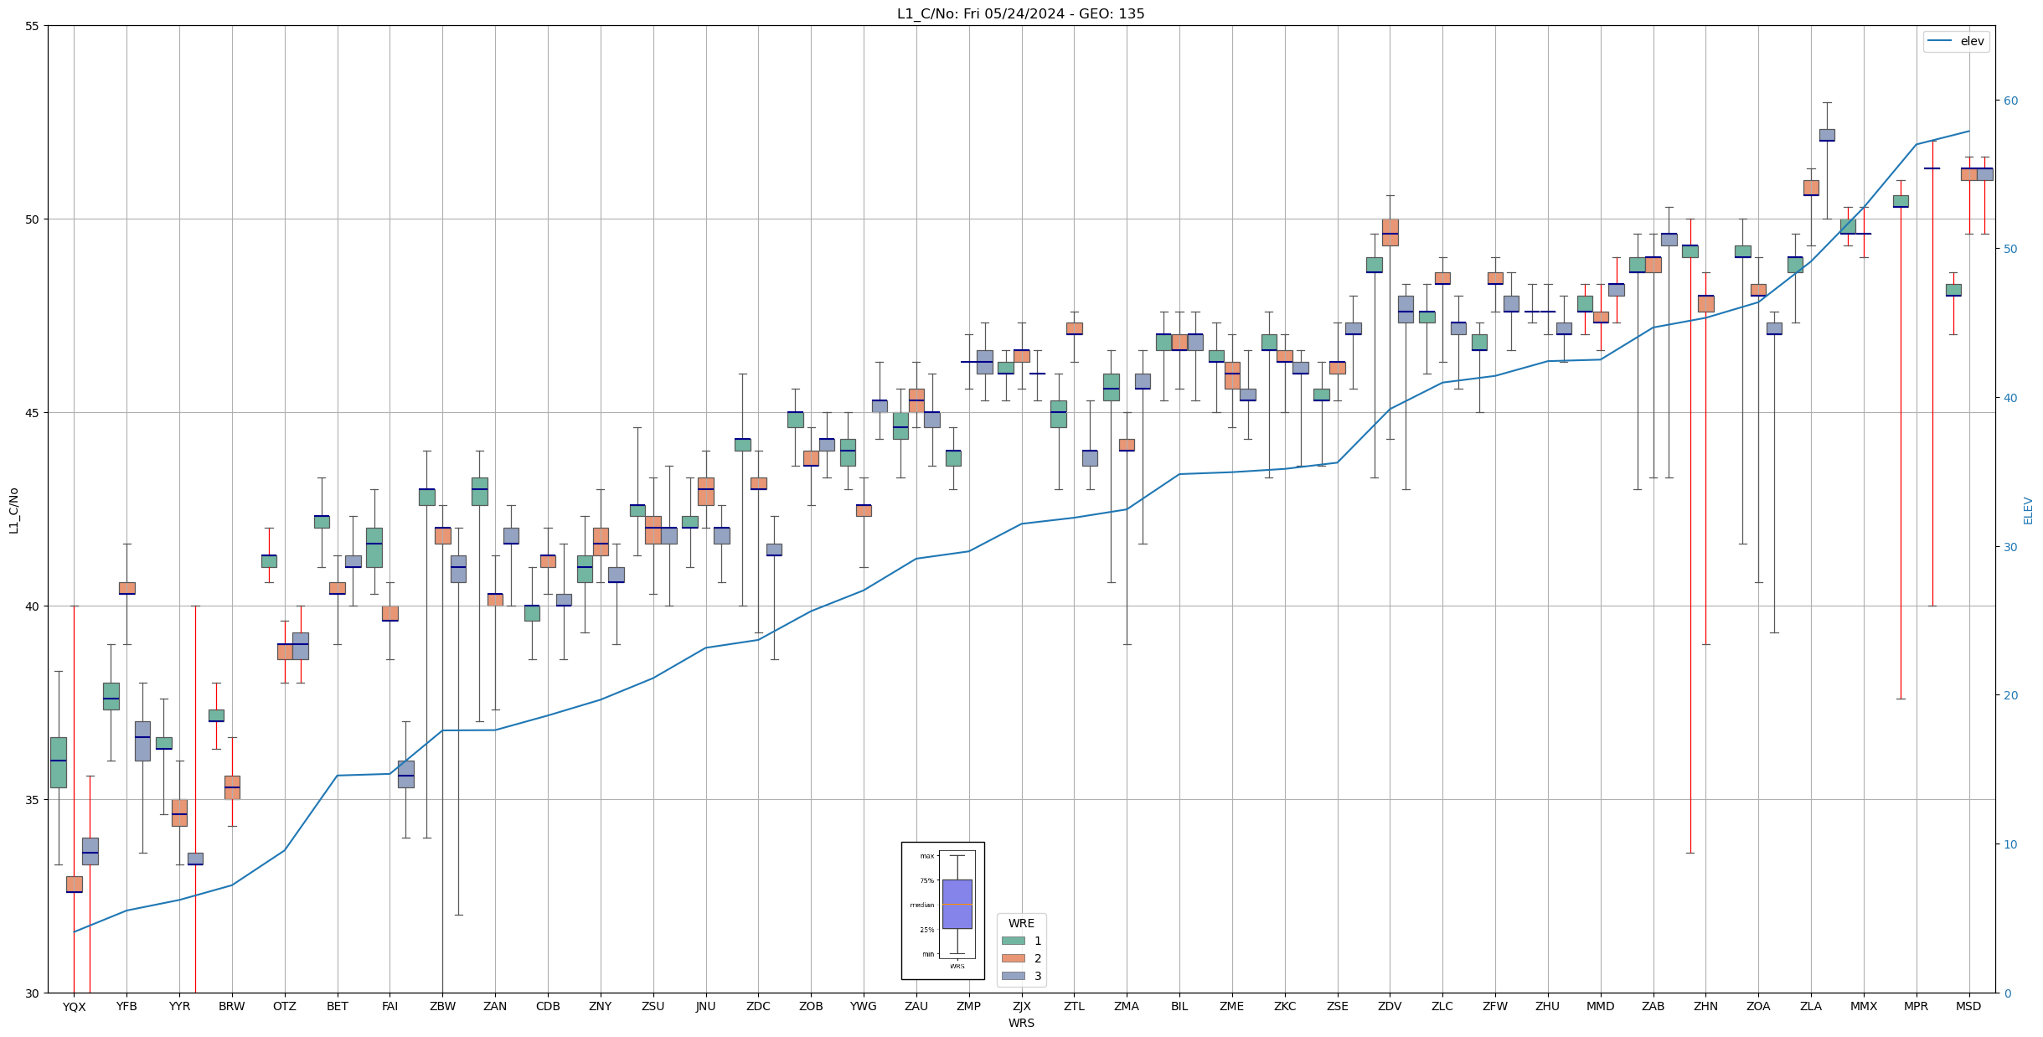Click the ZLC station label
2043x1037 pixels.
point(1442,1006)
